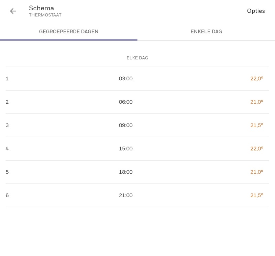Open schedule period 2 row
275x256 pixels.
(7, 102)
